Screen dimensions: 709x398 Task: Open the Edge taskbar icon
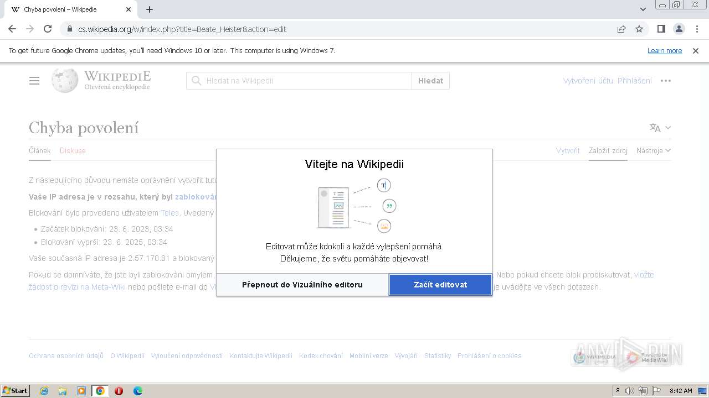137,391
